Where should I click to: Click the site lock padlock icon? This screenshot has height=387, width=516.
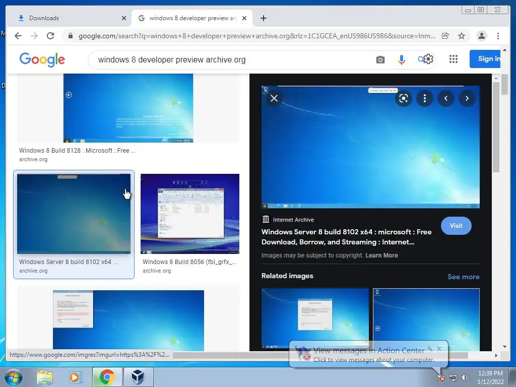coord(70,36)
